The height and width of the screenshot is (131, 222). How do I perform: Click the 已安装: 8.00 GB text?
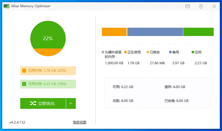(176, 101)
